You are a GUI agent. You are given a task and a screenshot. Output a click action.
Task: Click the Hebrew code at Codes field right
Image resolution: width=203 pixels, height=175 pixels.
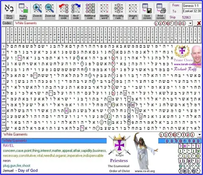[170, 23]
